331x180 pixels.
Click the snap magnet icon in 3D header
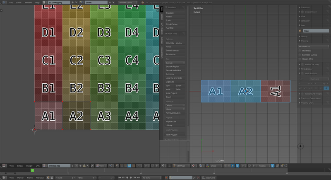pyautogui.click(x=249, y=166)
